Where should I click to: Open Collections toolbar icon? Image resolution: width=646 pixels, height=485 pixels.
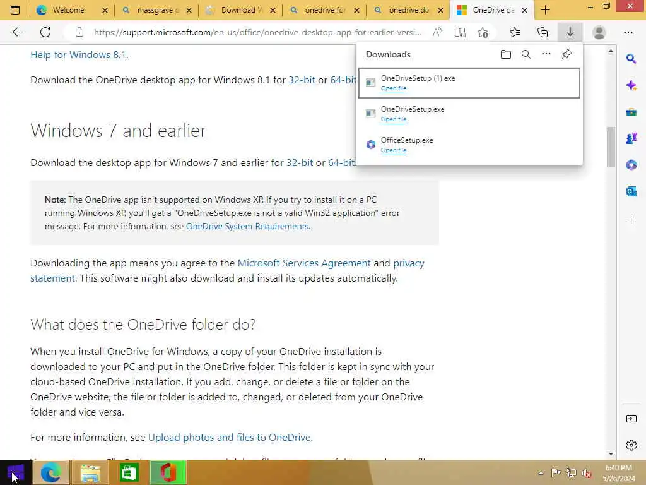pos(543,32)
